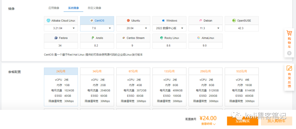Choose the 24元/月 plan

point(61,87)
